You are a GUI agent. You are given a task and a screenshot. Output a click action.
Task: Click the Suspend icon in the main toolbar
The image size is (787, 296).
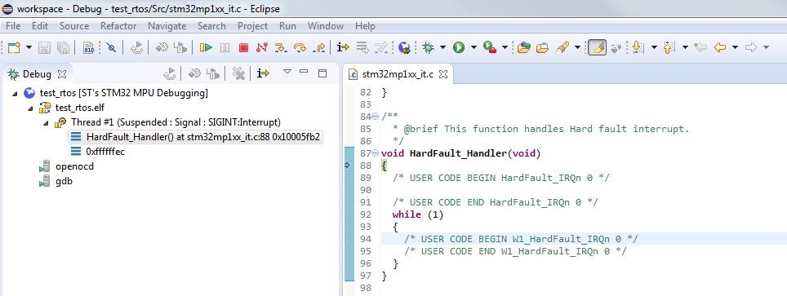225,47
